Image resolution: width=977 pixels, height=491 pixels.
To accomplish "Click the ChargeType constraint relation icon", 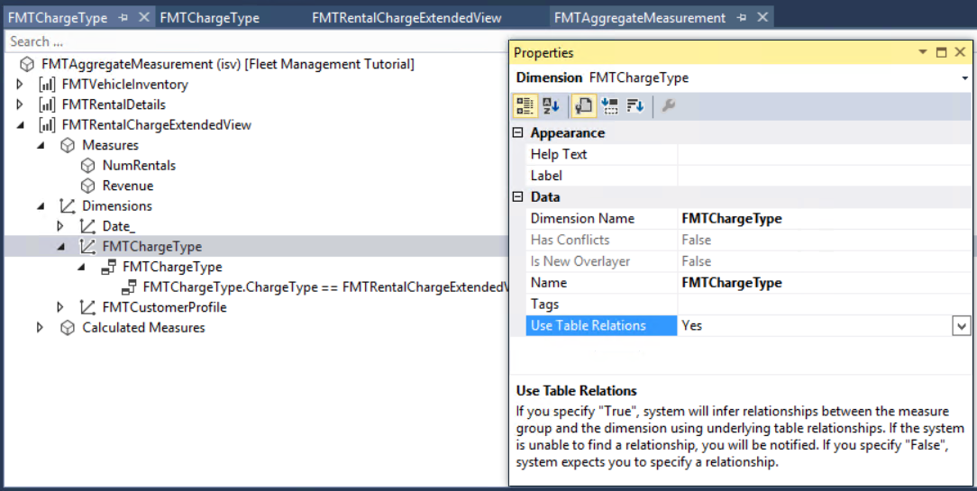I will [x=129, y=287].
